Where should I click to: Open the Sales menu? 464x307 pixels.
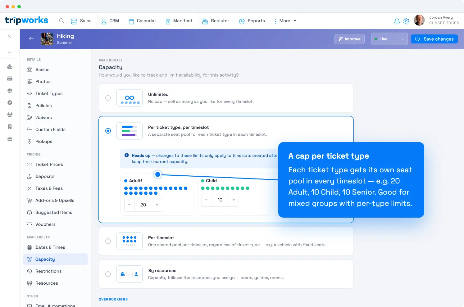[x=81, y=21]
